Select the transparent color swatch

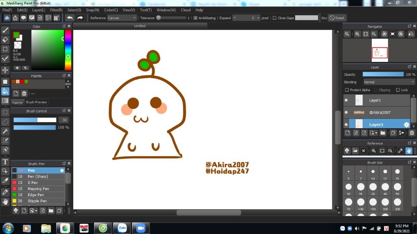[x=18, y=45]
